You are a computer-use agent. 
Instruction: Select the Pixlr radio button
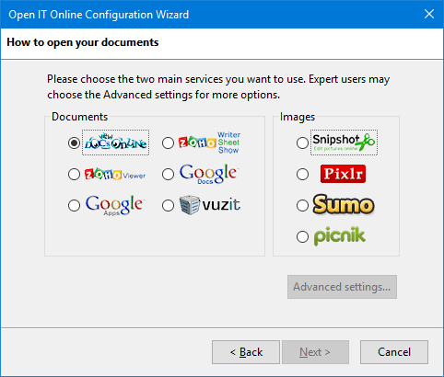302,174
